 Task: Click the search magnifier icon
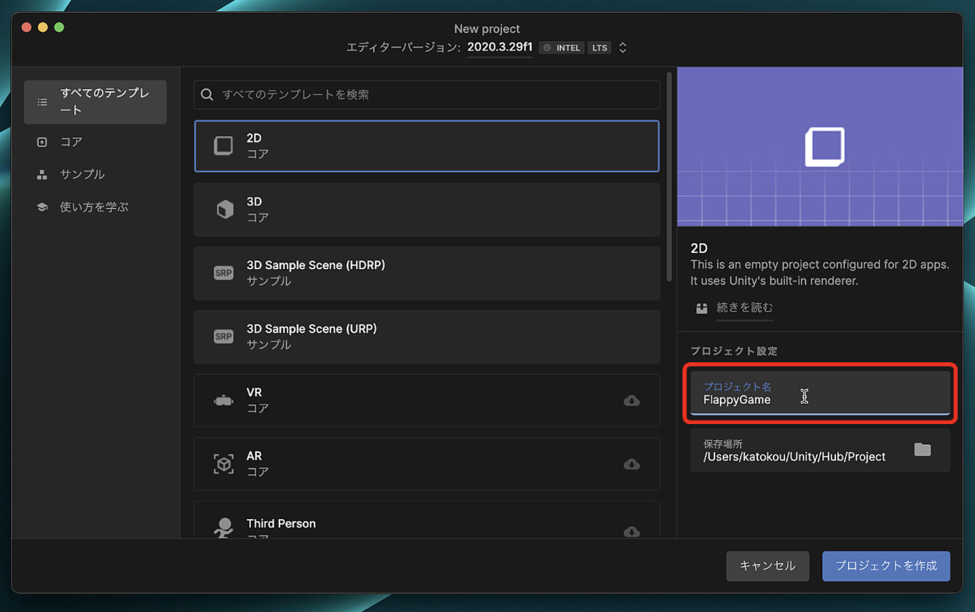207,95
